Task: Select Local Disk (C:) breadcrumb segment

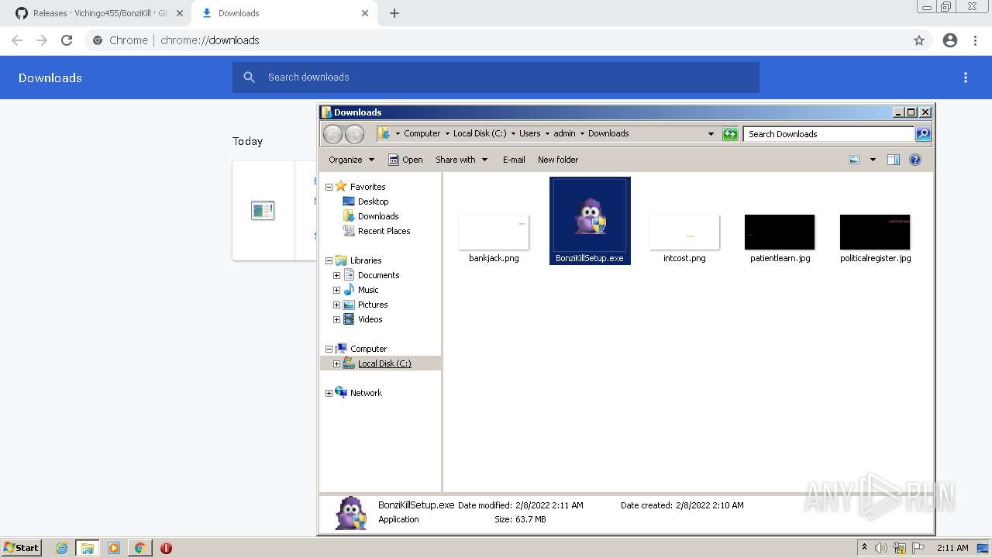Action: (480, 133)
